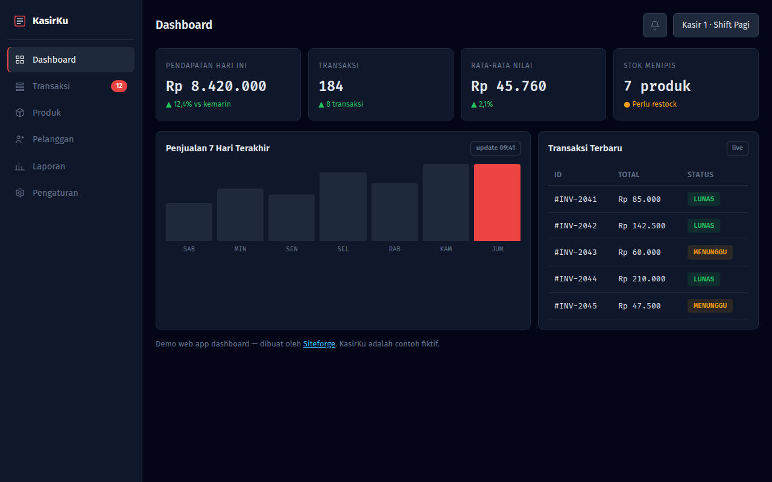
Task: Click the Rp 8.420.000 revenue value
Action: pyautogui.click(x=216, y=86)
